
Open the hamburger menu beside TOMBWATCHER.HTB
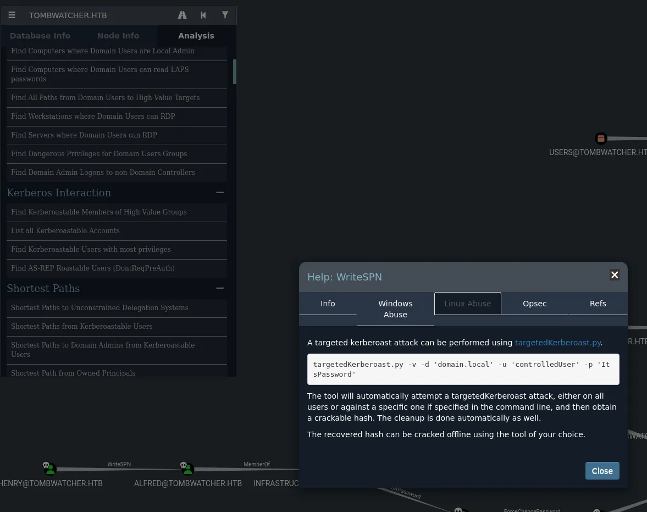(12, 15)
